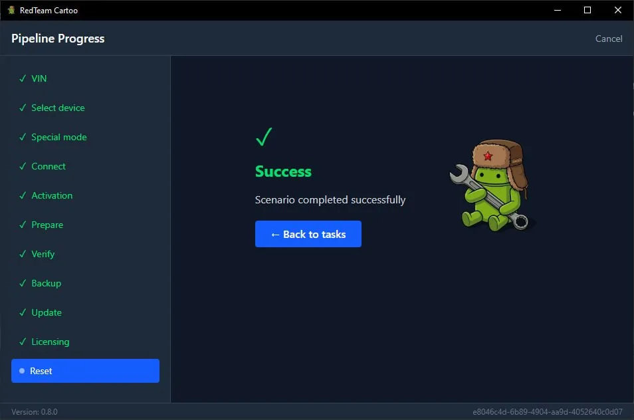The width and height of the screenshot is (634, 420).
Task: Click the Back to tasks button
Action: 308,234
